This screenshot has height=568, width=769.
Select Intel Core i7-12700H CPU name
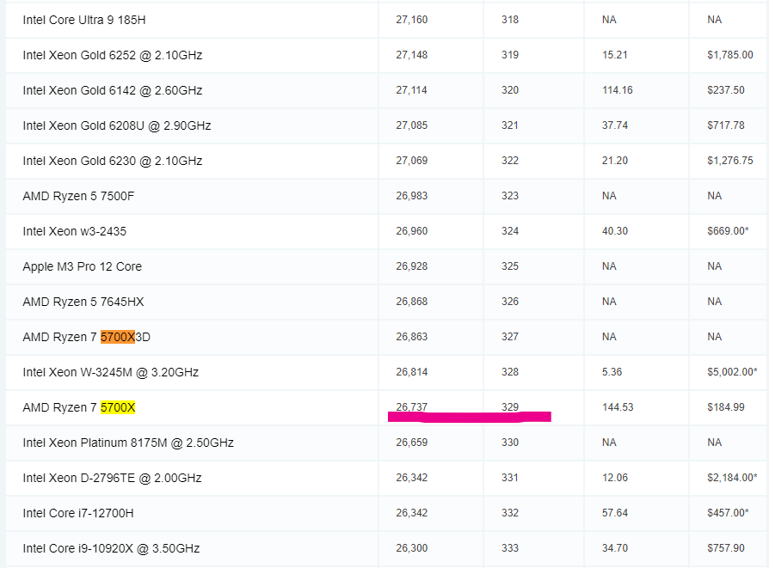coord(78,514)
